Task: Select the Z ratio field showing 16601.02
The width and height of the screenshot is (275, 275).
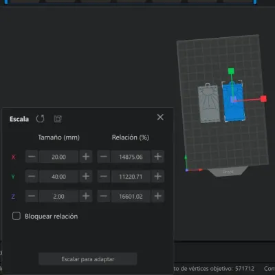Action: tap(131, 196)
